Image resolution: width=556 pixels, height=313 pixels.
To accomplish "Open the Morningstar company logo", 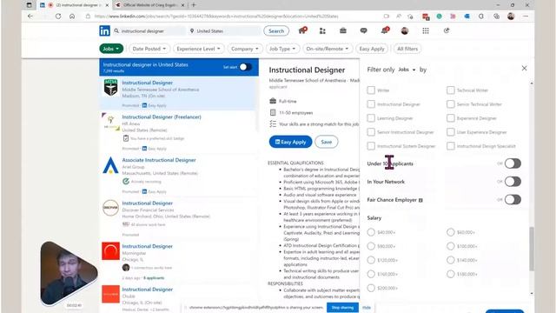I will pos(110,251).
